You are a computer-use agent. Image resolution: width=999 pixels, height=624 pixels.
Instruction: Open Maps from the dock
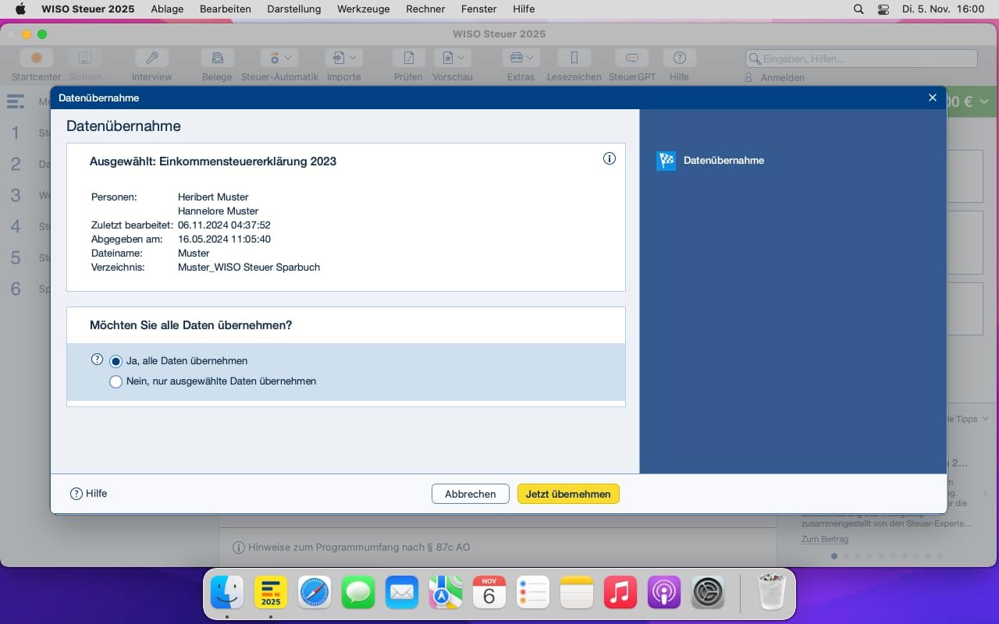click(446, 594)
